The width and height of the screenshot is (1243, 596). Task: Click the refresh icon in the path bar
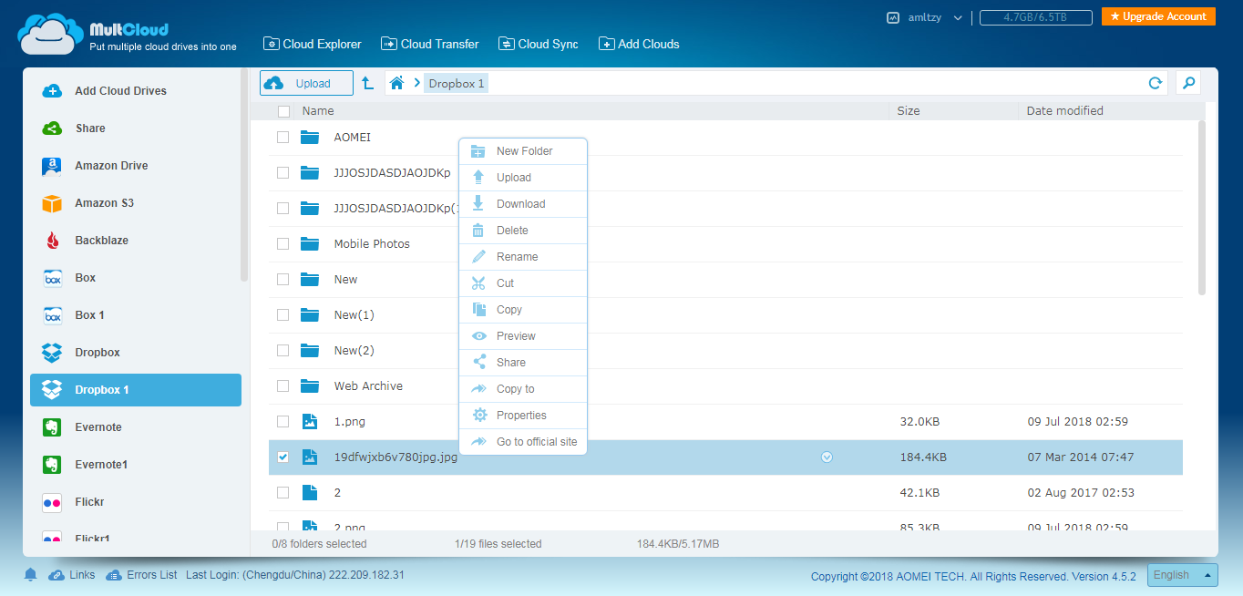point(1155,83)
